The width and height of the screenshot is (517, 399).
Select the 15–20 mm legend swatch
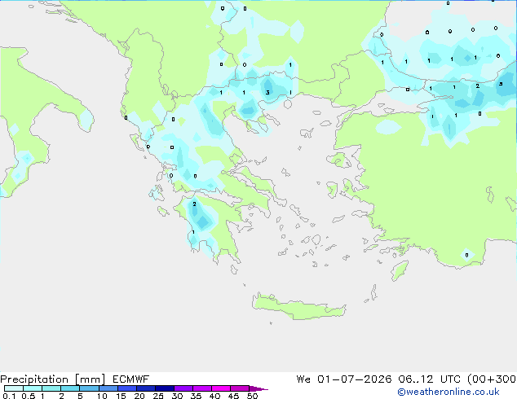(127, 388)
